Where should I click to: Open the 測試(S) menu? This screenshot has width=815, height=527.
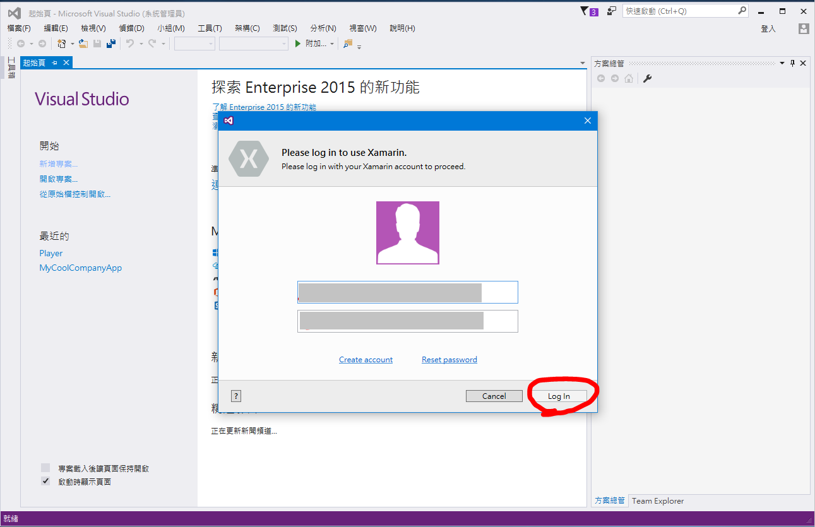pos(285,28)
